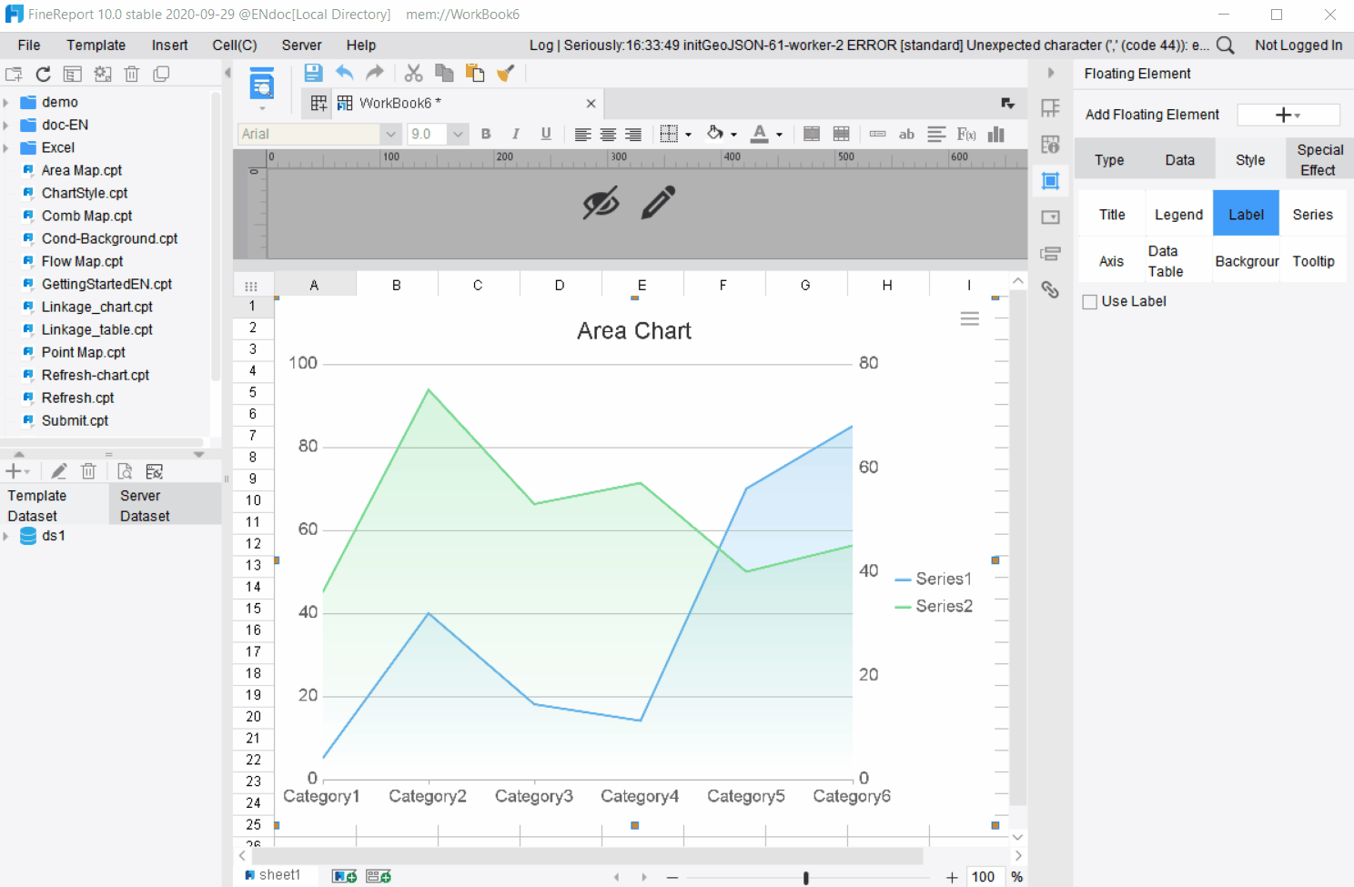Open the Area Map.cpt template

click(81, 170)
